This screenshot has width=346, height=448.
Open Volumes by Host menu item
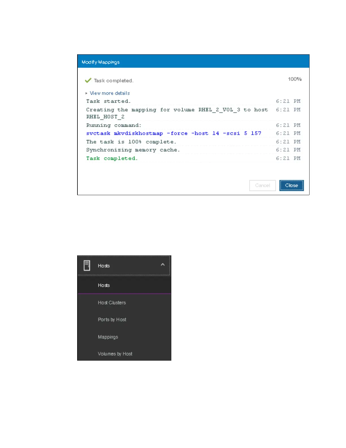[x=124, y=354]
